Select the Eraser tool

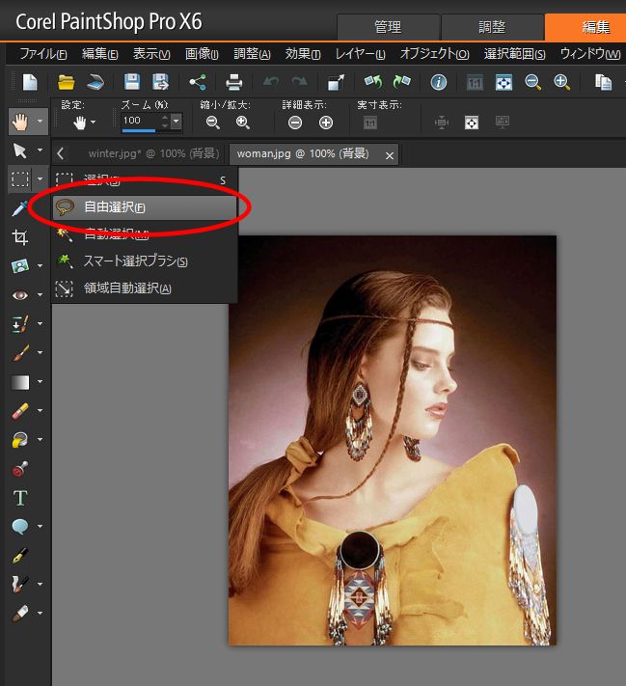(x=20, y=411)
